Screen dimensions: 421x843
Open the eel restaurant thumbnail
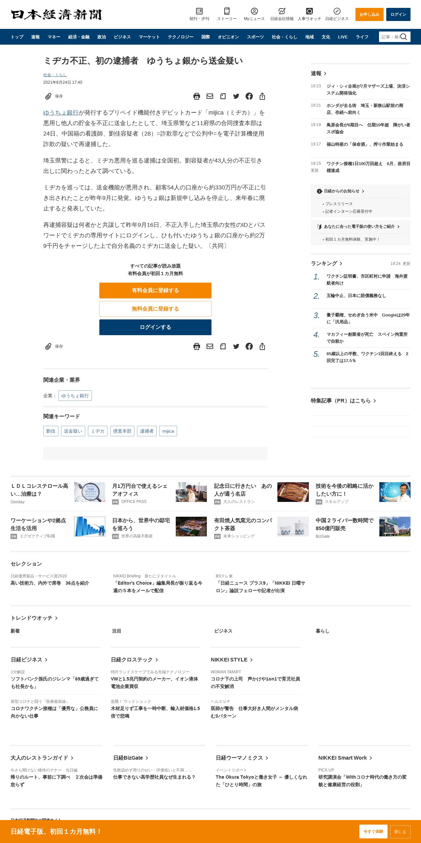[x=293, y=492]
